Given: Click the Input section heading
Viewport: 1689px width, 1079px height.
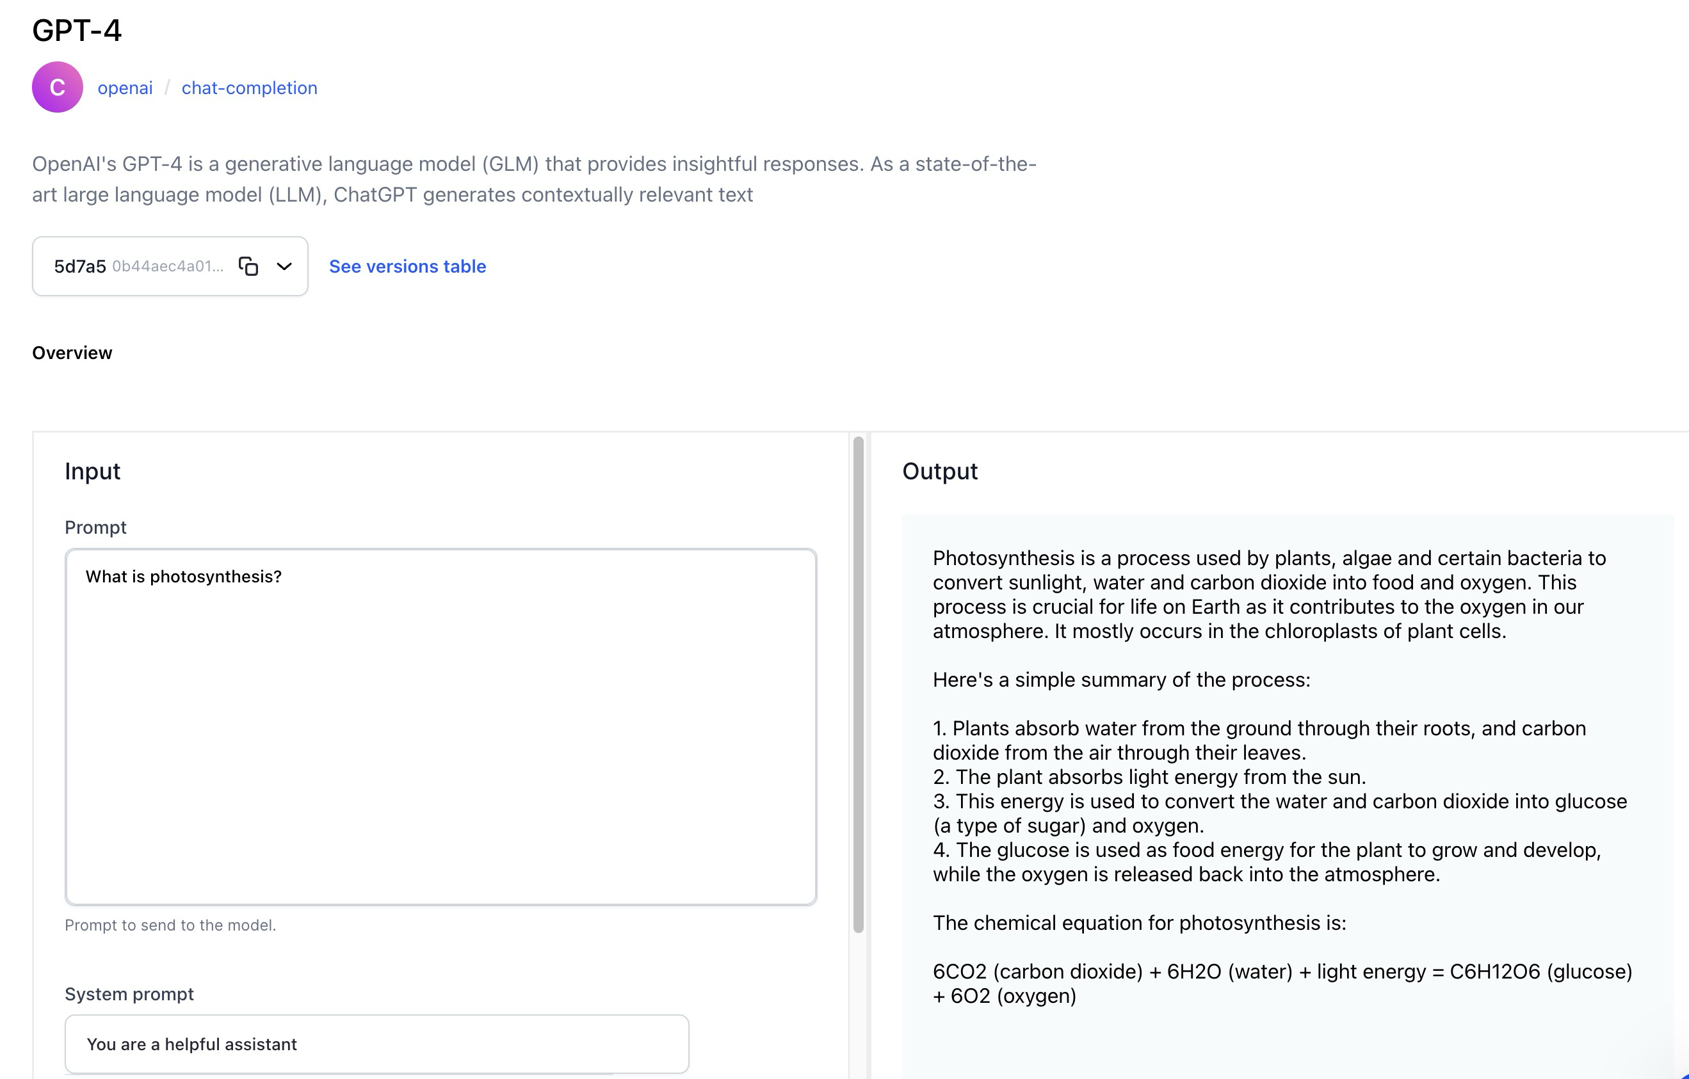Looking at the screenshot, I should click(93, 471).
